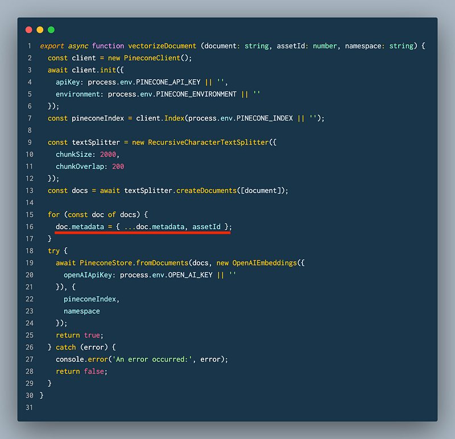Click 'return true' on line 25
This screenshot has height=439, width=455.
point(78,336)
